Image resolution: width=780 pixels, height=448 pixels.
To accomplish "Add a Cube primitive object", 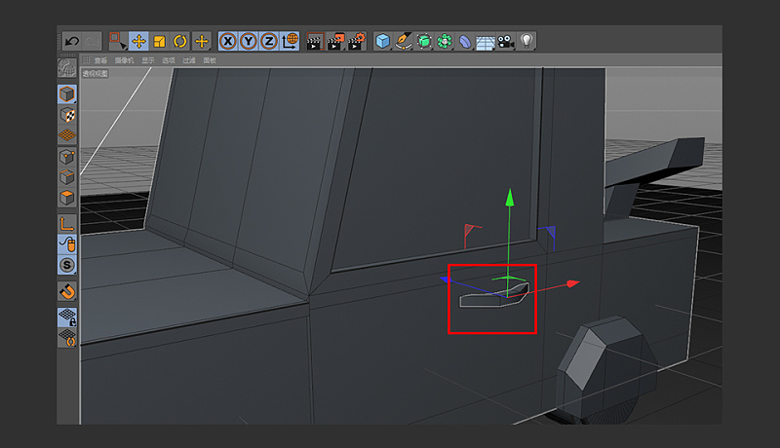I will point(382,41).
